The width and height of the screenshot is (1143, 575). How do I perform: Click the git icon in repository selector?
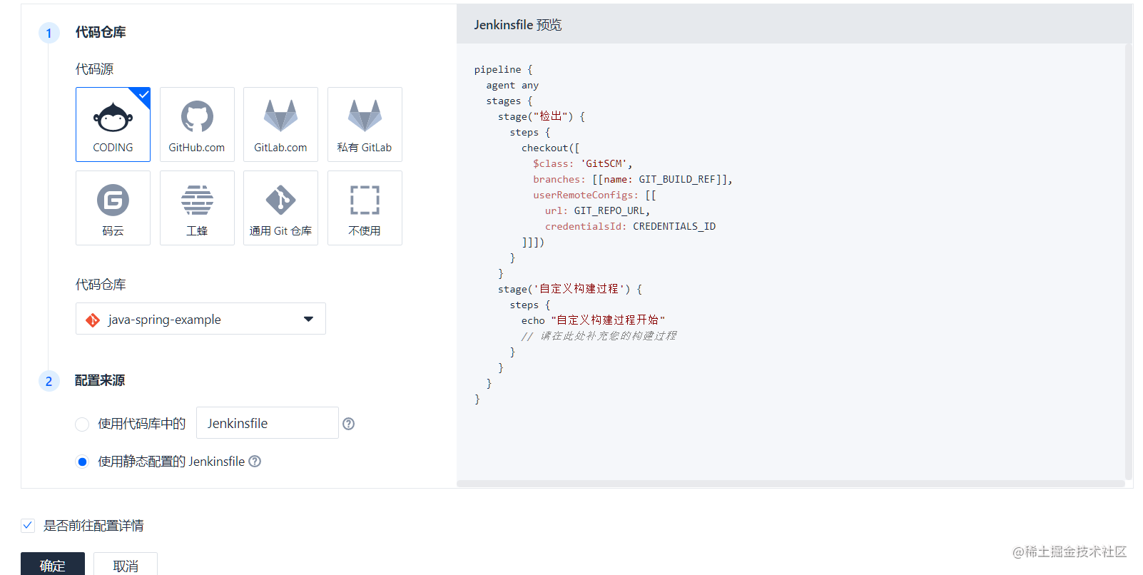pyautogui.click(x=93, y=320)
